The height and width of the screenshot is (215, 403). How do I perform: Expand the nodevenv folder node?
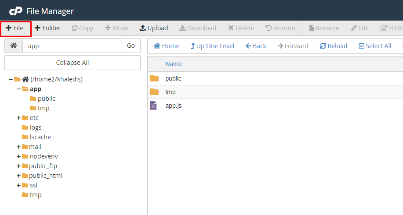[18, 156]
